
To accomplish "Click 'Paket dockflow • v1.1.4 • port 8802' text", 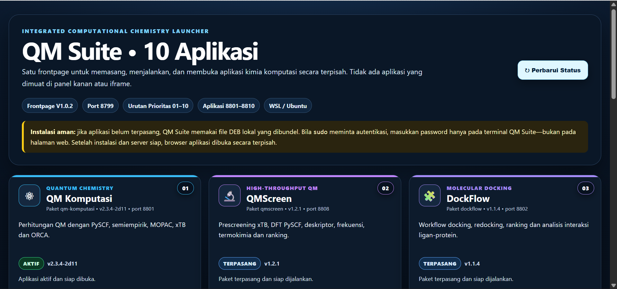I will (x=487, y=209).
